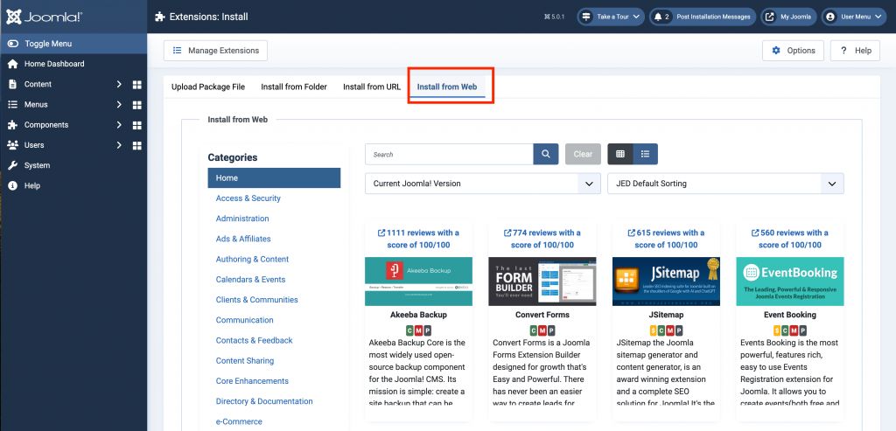
Task: Open Core Enhancements category
Action: click(x=252, y=381)
